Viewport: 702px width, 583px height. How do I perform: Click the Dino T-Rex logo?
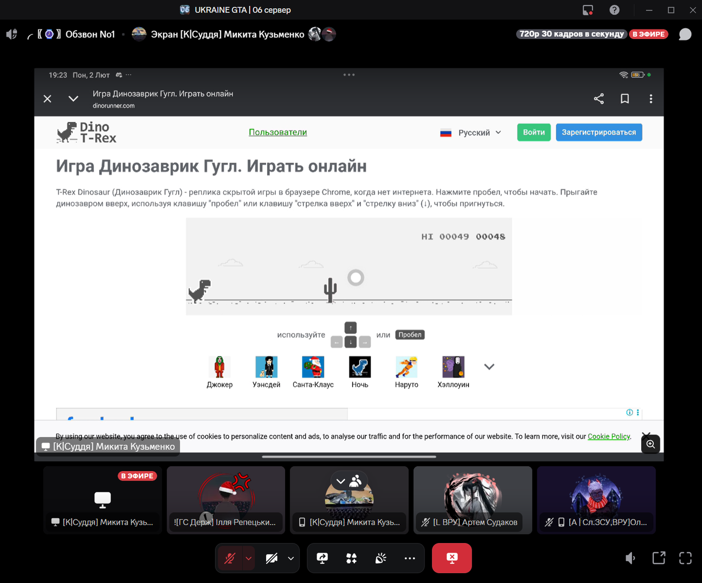87,132
